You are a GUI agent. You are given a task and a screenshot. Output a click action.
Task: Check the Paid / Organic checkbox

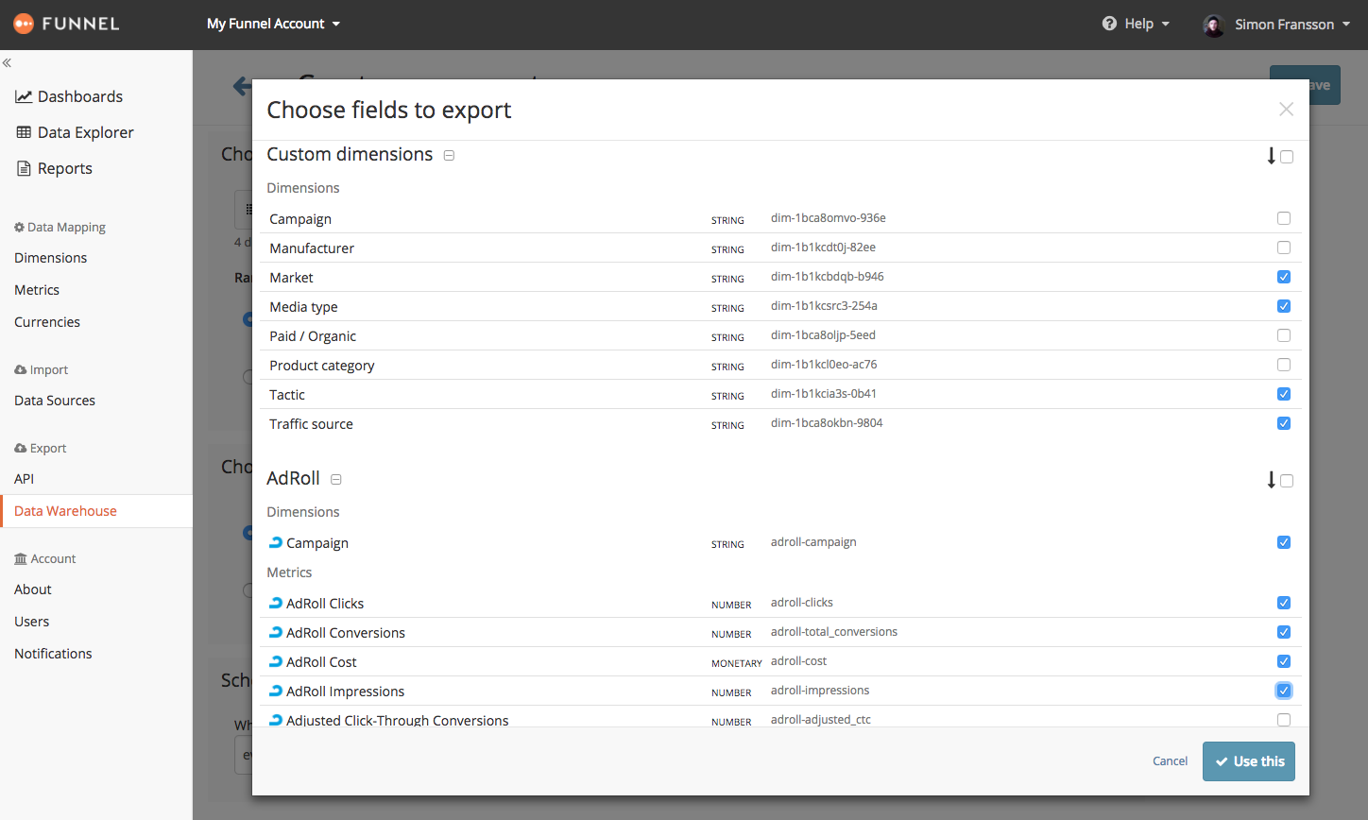click(x=1284, y=335)
